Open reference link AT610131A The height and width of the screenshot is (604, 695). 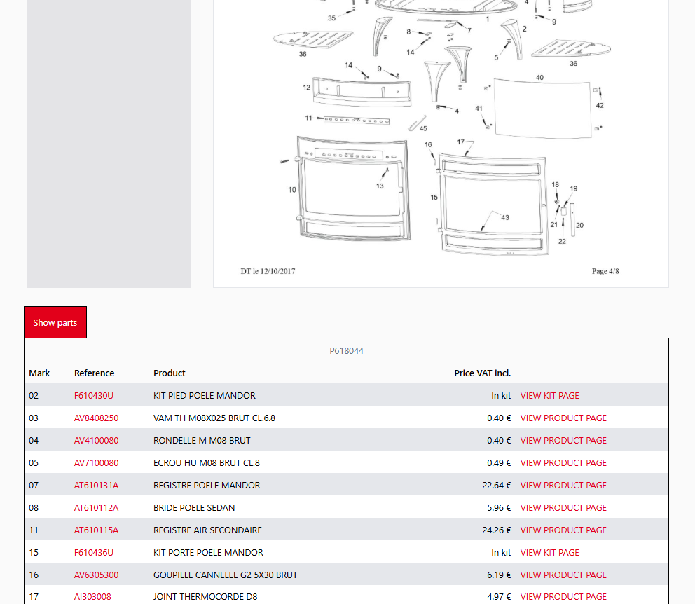[x=96, y=485]
